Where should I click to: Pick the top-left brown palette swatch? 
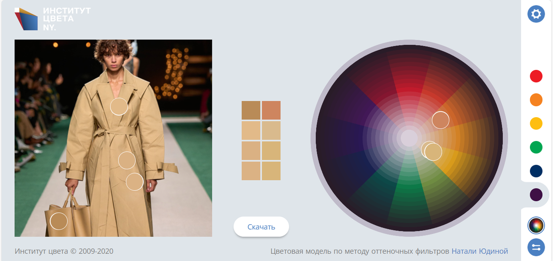pyautogui.click(x=251, y=110)
